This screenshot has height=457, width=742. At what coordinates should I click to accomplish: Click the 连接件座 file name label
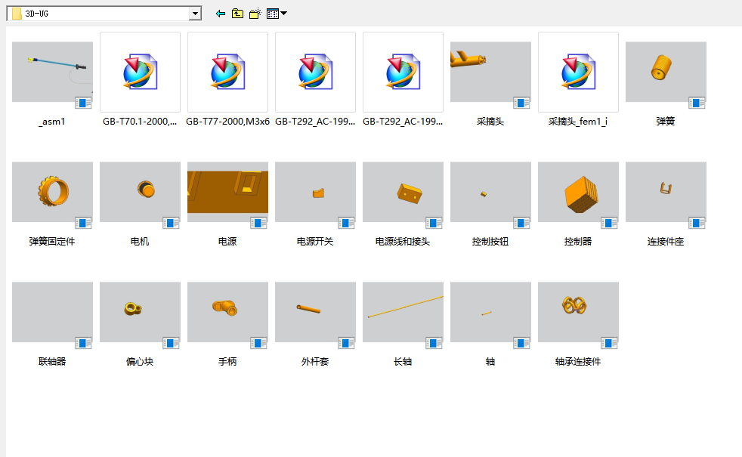pos(666,242)
